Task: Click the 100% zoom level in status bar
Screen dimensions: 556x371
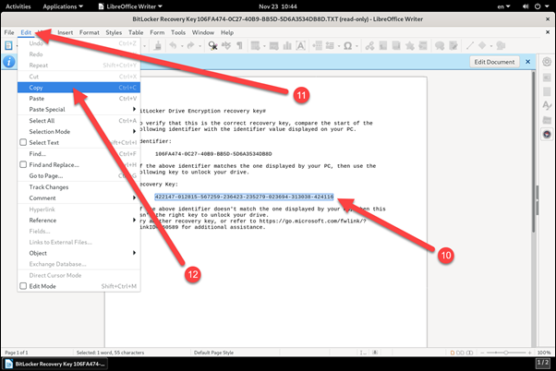Action: tap(544, 353)
